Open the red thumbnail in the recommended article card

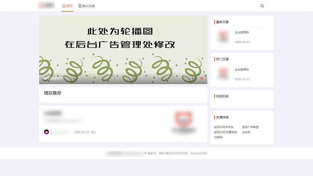tap(184, 121)
